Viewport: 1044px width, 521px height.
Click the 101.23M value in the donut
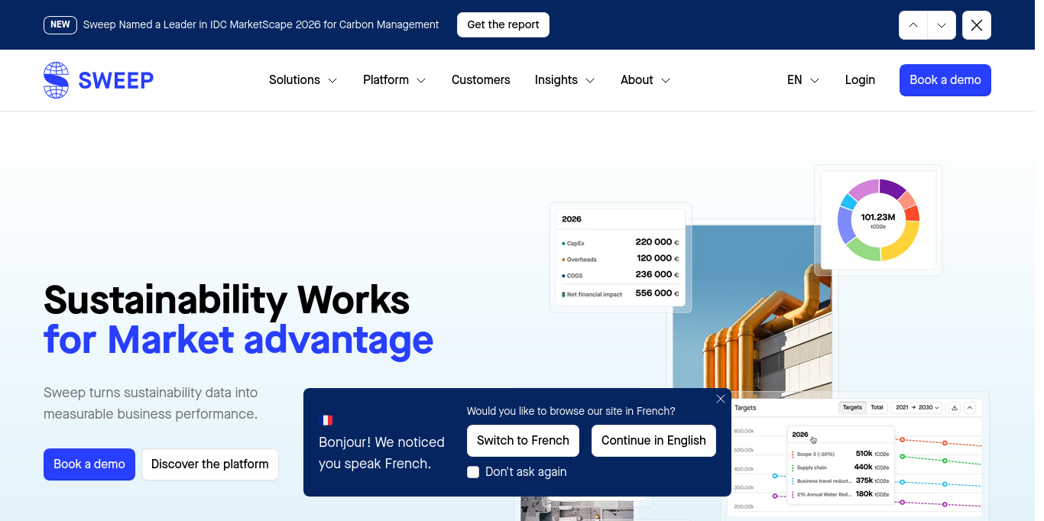coord(878,217)
